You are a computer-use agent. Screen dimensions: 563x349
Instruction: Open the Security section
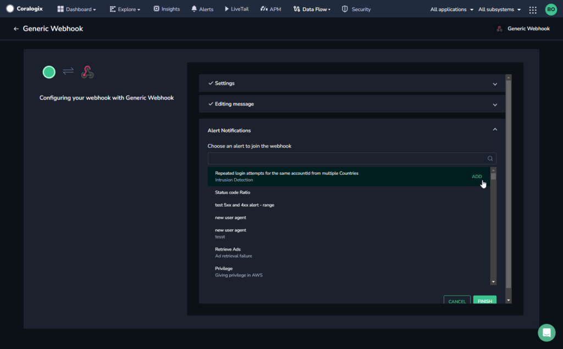(x=356, y=9)
